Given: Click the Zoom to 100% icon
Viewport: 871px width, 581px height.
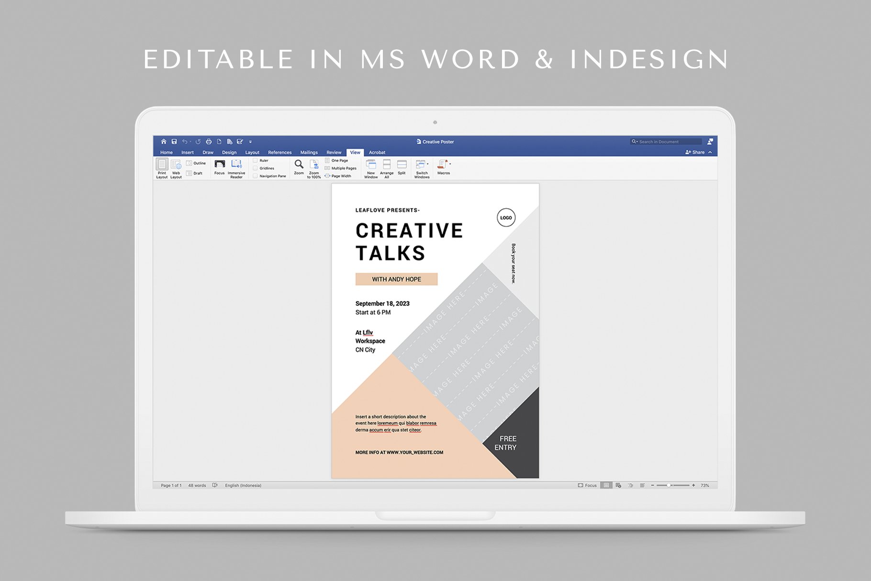Looking at the screenshot, I should [314, 165].
